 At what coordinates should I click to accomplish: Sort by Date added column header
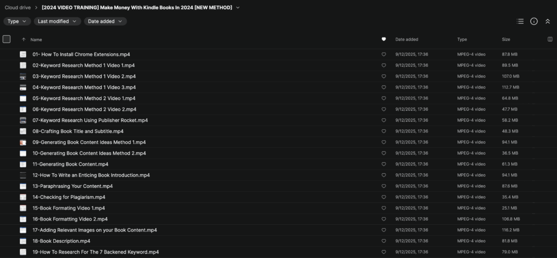pyautogui.click(x=407, y=40)
